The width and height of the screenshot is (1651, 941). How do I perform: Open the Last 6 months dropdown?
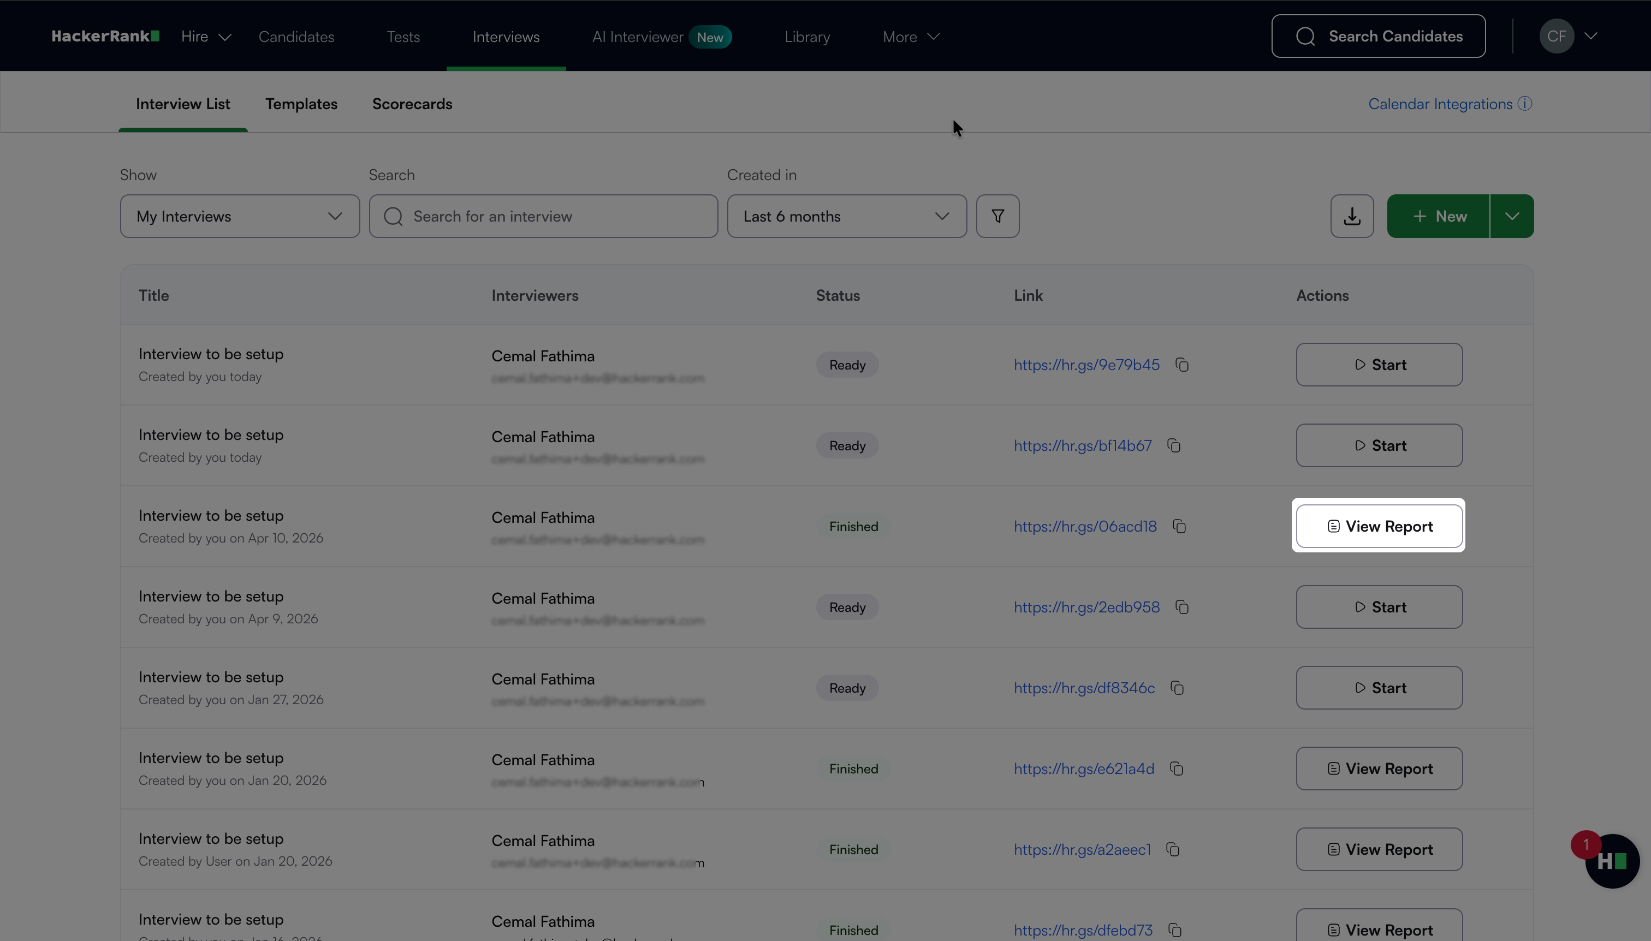click(x=846, y=216)
